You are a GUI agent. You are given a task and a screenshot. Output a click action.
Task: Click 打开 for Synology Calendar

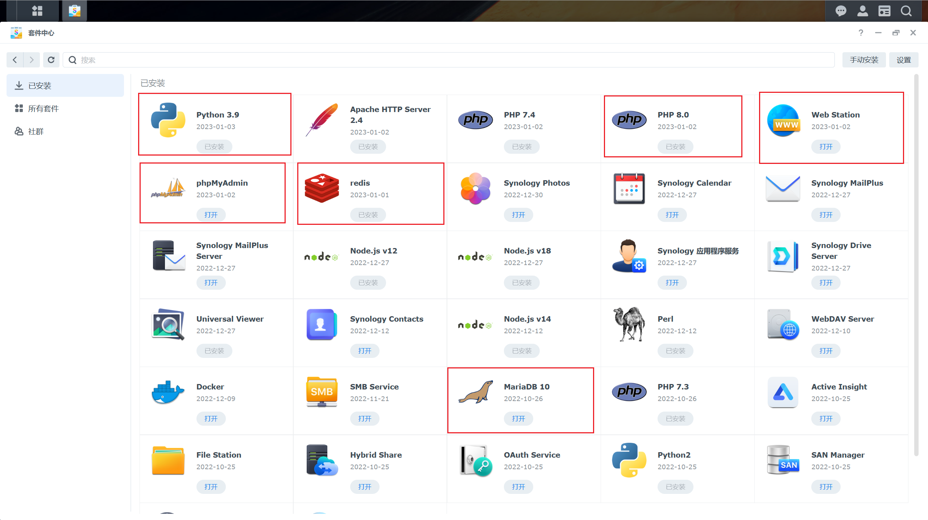click(672, 215)
